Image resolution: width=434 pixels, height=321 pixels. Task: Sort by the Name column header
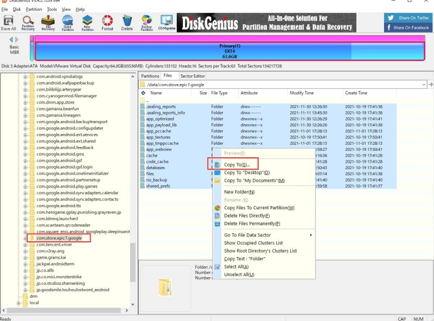point(156,93)
